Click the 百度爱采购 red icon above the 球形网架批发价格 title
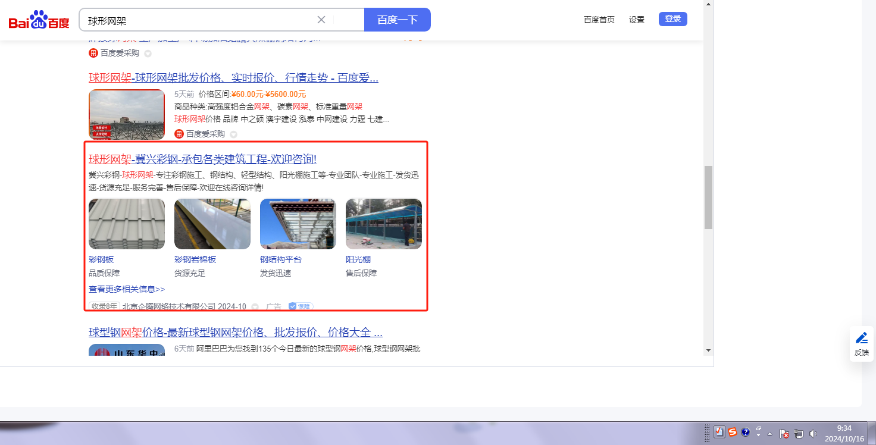The height and width of the screenshot is (445, 876). (x=93, y=53)
